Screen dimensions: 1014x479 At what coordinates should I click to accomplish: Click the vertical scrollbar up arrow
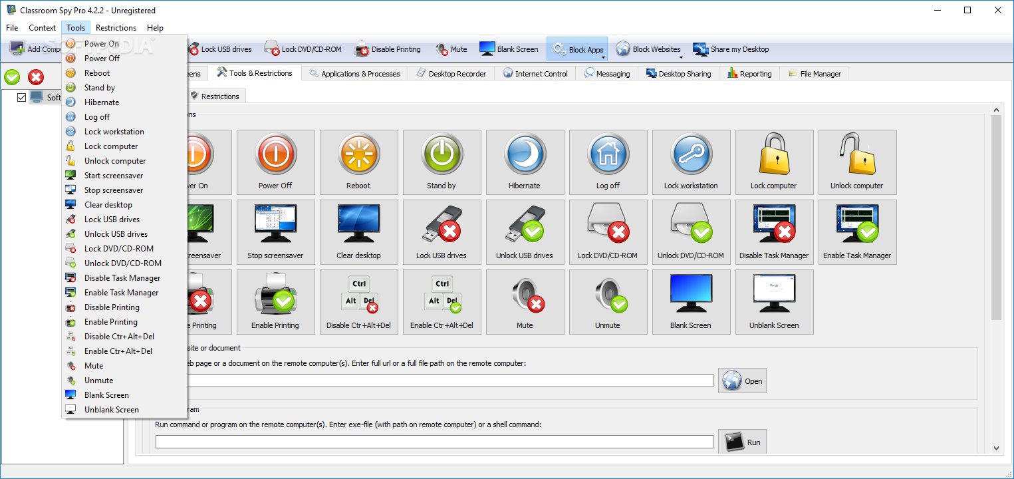point(996,110)
